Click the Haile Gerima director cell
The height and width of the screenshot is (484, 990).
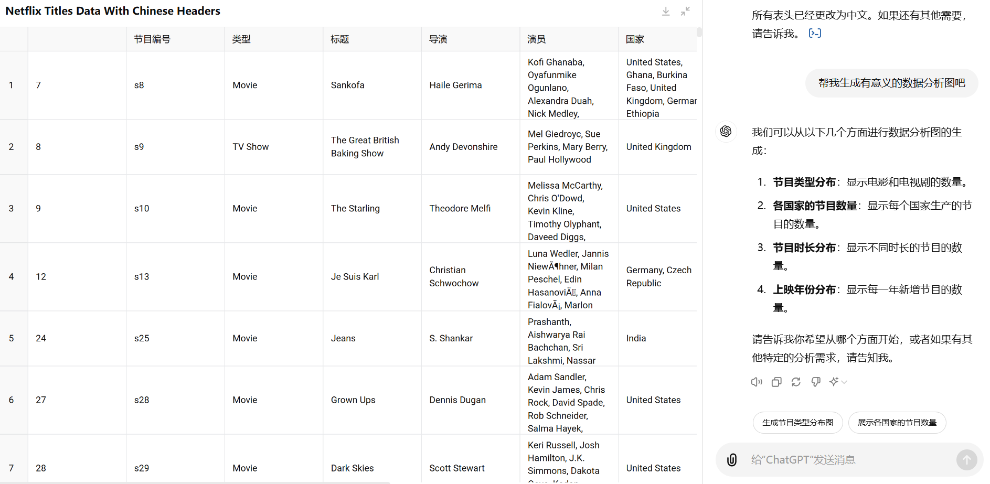471,85
